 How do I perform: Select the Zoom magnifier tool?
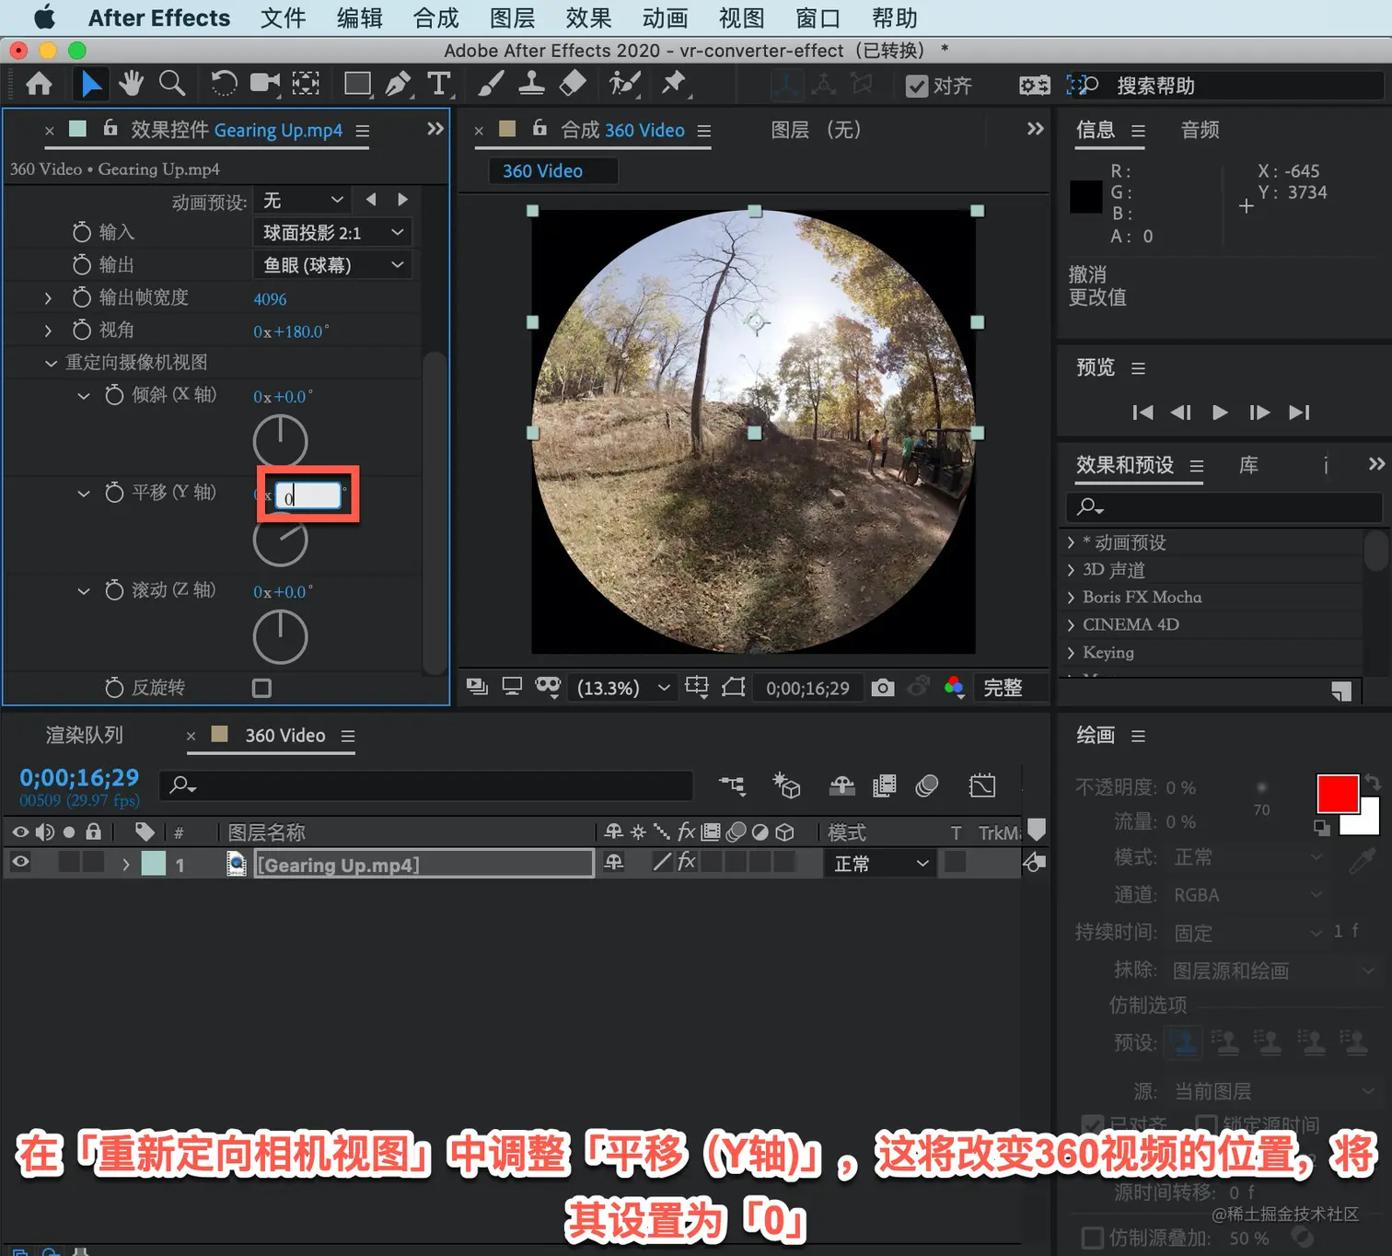(x=172, y=84)
